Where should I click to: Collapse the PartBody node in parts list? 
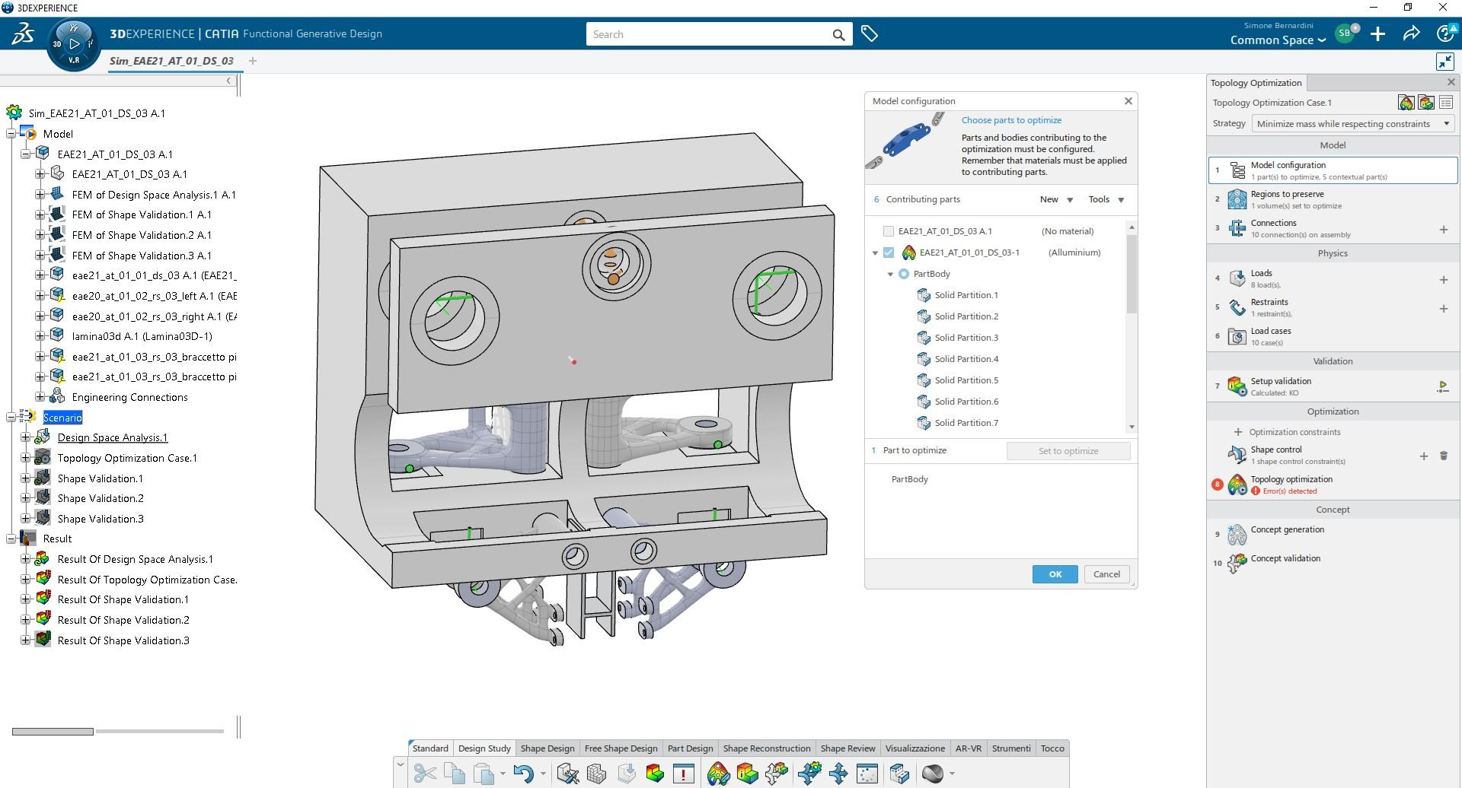[x=890, y=275]
